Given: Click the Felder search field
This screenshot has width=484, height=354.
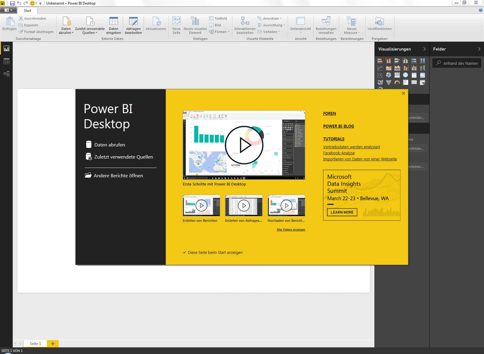Looking at the screenshot, I should pyautogui.click(x=457, y=63).
